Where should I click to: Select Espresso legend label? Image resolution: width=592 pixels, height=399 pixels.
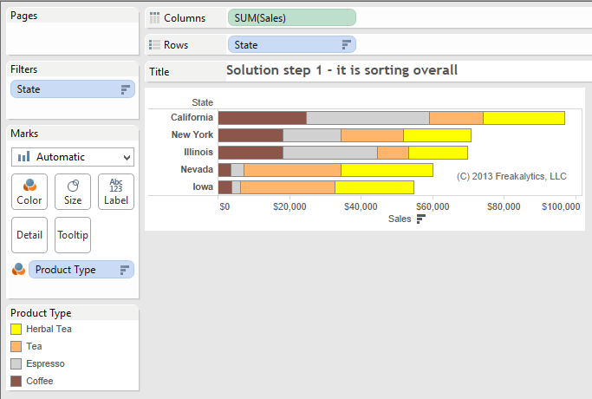pos(45,363)
